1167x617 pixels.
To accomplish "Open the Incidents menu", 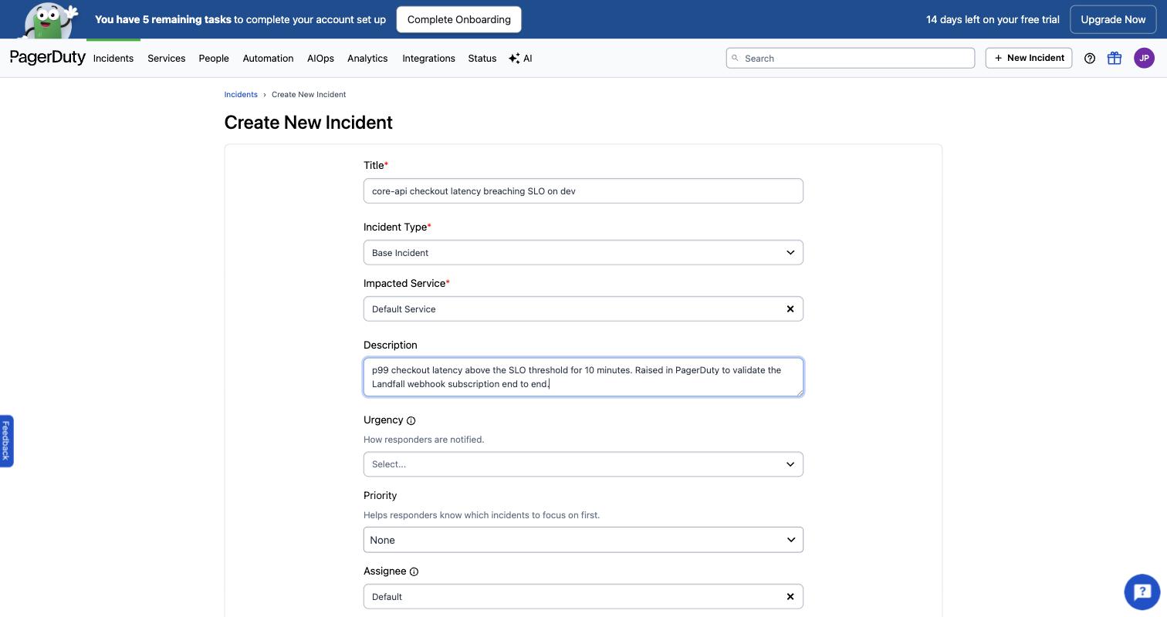I will pyautogui.click(x=113, y=59).
